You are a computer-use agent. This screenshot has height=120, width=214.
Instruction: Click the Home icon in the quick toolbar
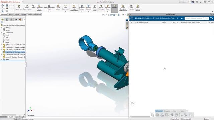point(3,5)
